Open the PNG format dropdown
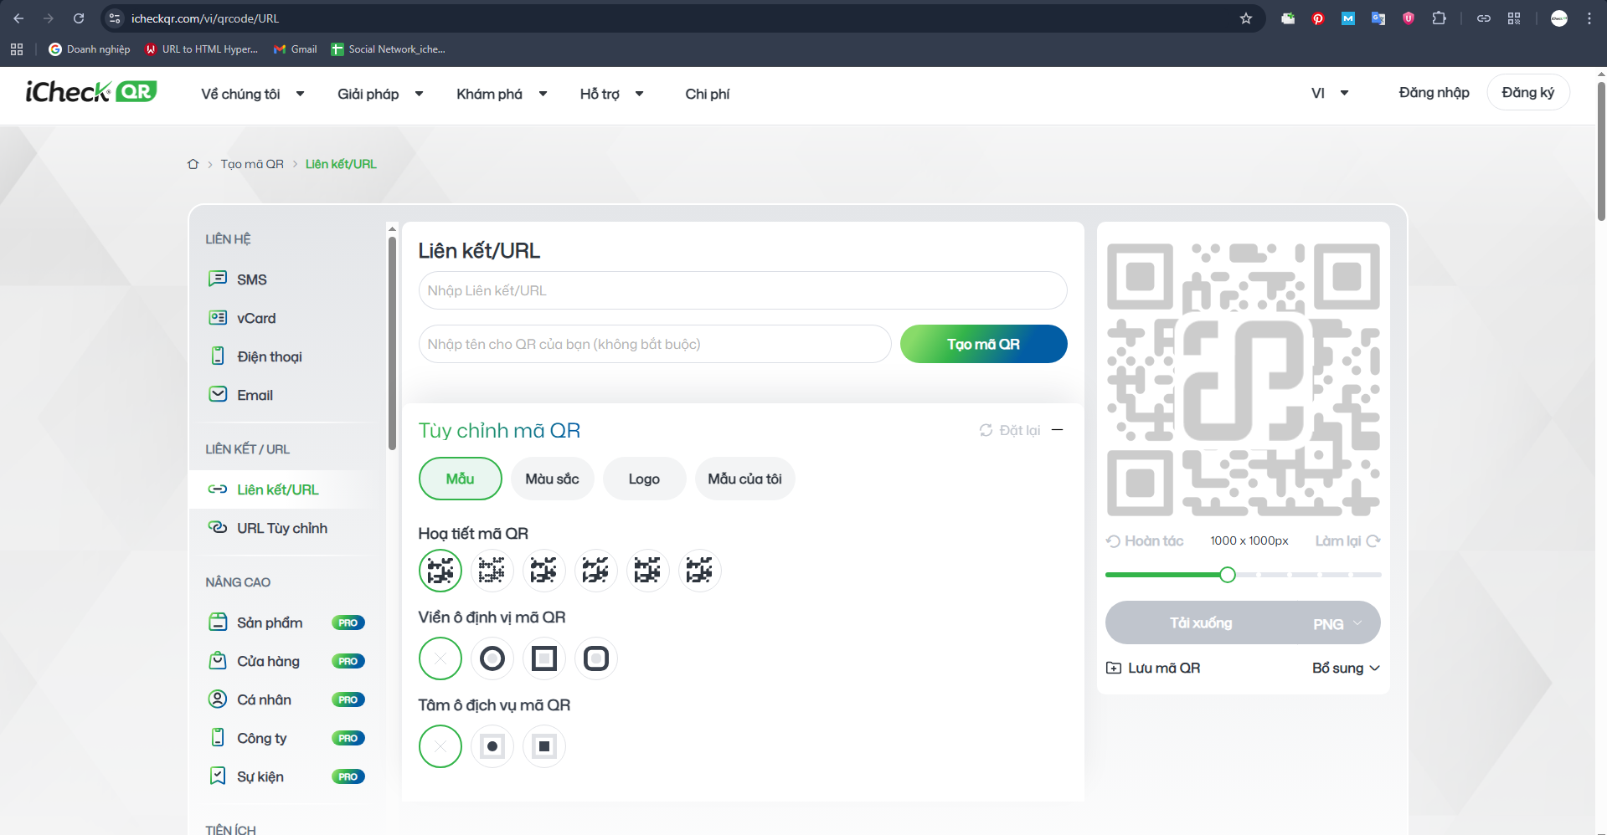The width and height of the screenshot is (1607, 835). (1337, 623)
